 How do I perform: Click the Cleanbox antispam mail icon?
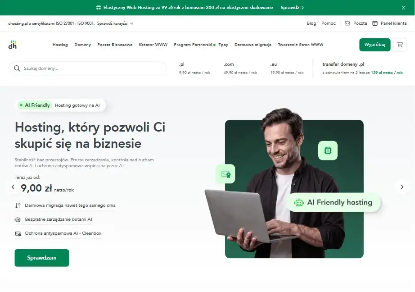[18, 233]
